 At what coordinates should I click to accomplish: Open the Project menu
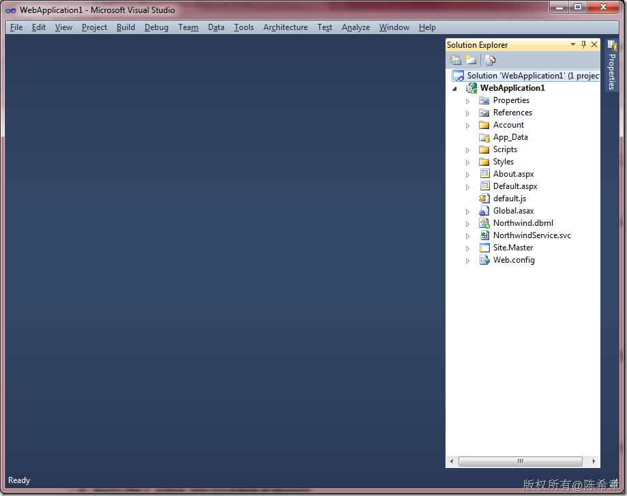click(x=94, y=27)
